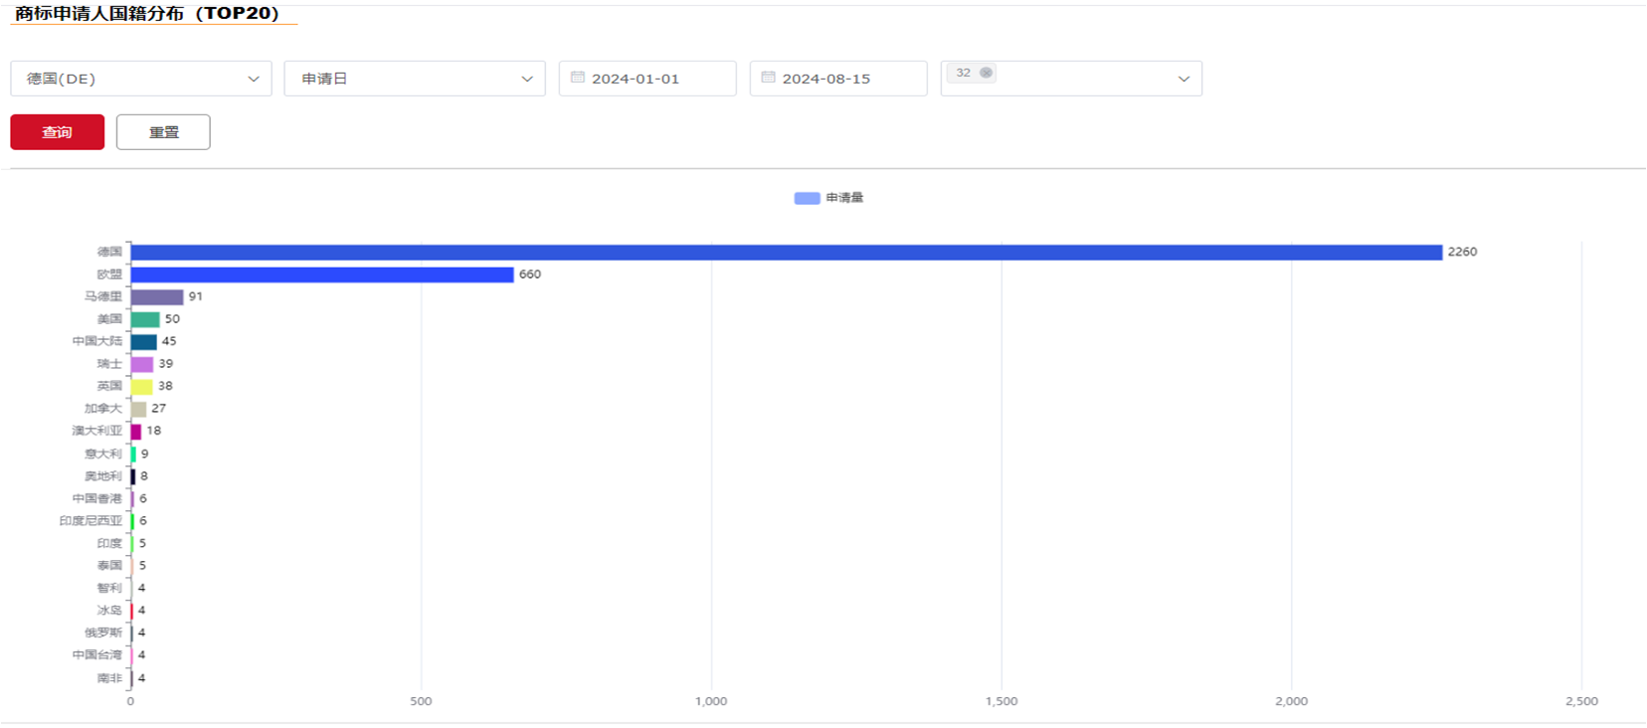The height and width of the screenshot is (728, 1647).
Task: Select the start date field 2024-01-01
Action: click(646, 79)
